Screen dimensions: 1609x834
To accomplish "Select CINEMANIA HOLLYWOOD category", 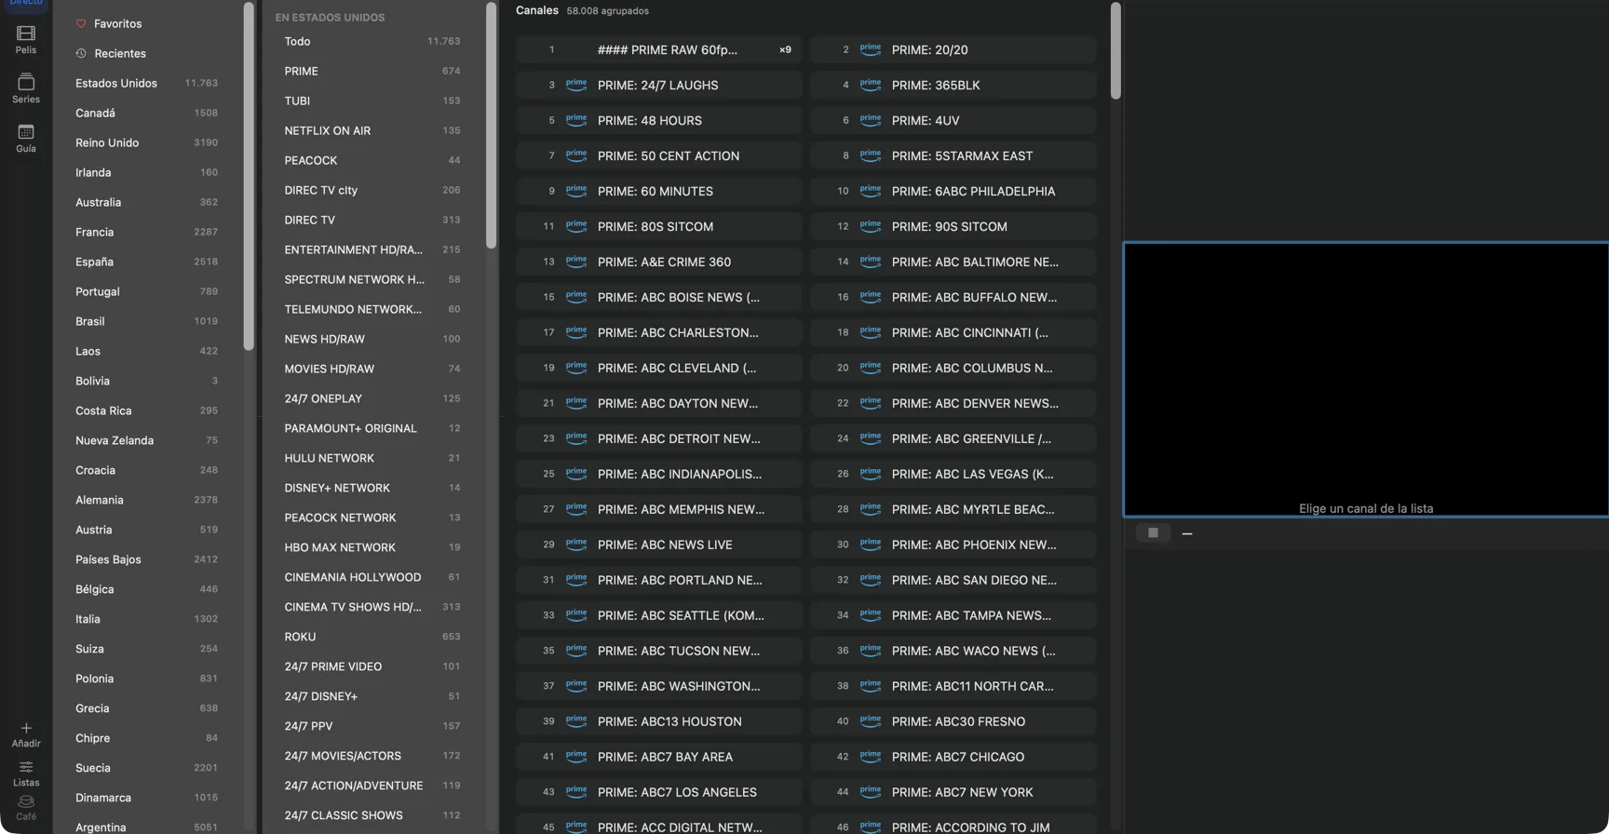I will pos(372,577).
